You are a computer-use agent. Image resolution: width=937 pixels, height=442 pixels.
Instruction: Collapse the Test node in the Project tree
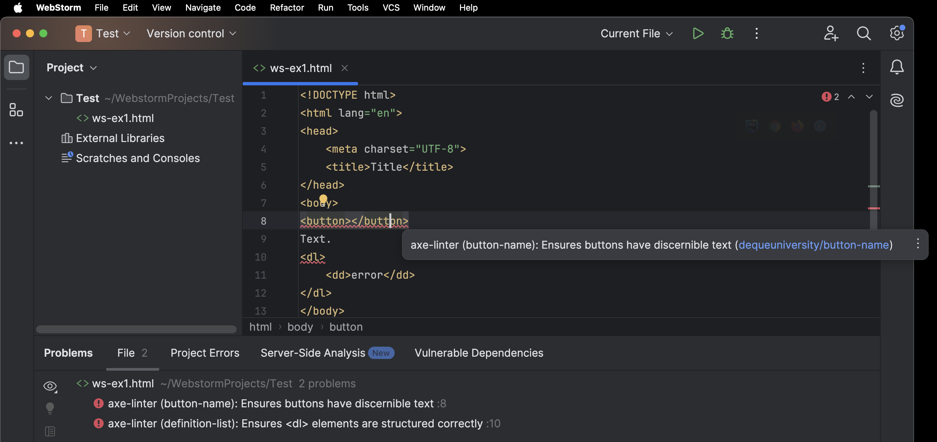point(48,98)
